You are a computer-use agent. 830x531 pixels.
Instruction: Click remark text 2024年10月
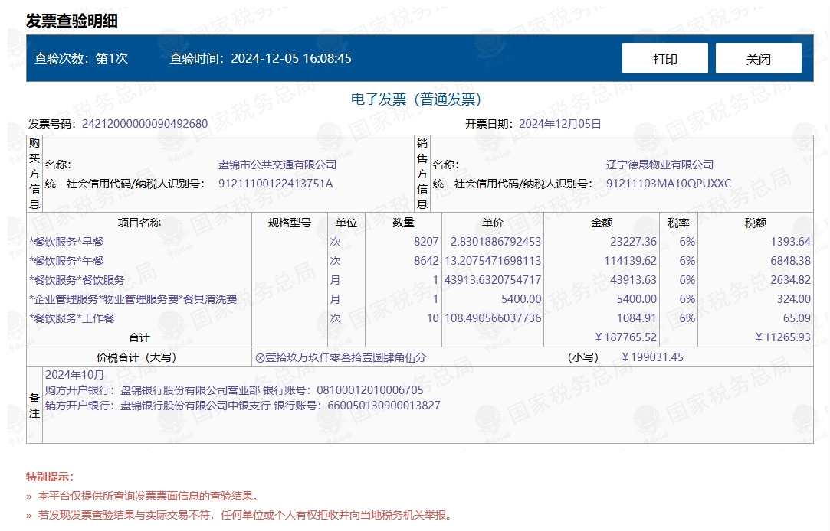pyautogui.click(x=74, y=375)
